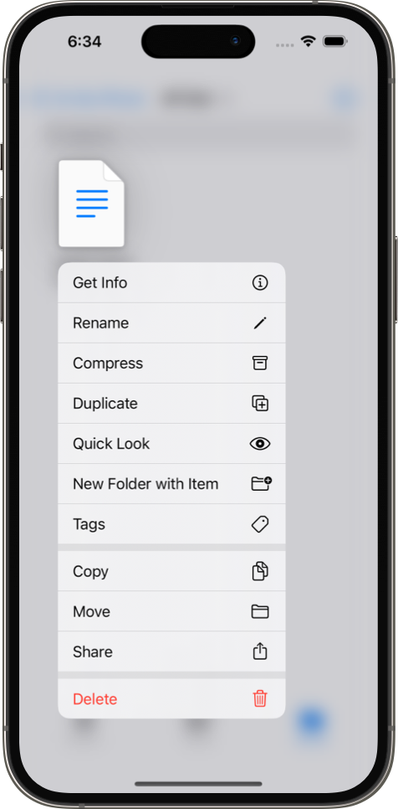The width and height of the screenshot is (398, 809).
Task: Tap the Duplicate plus-square icon
Action: click(x=260, y=404)
